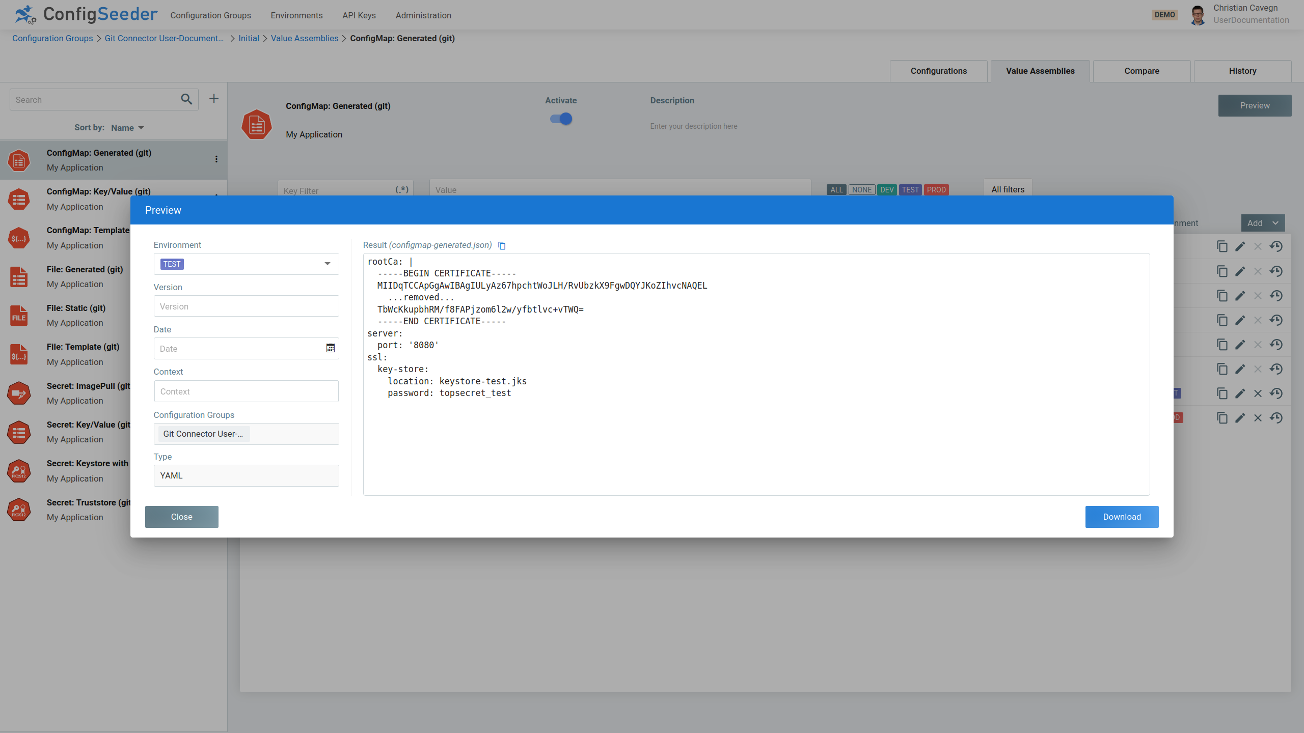Open the Date calendar picker
This screenshot has width=1304, height=733.
pos(330,348)
